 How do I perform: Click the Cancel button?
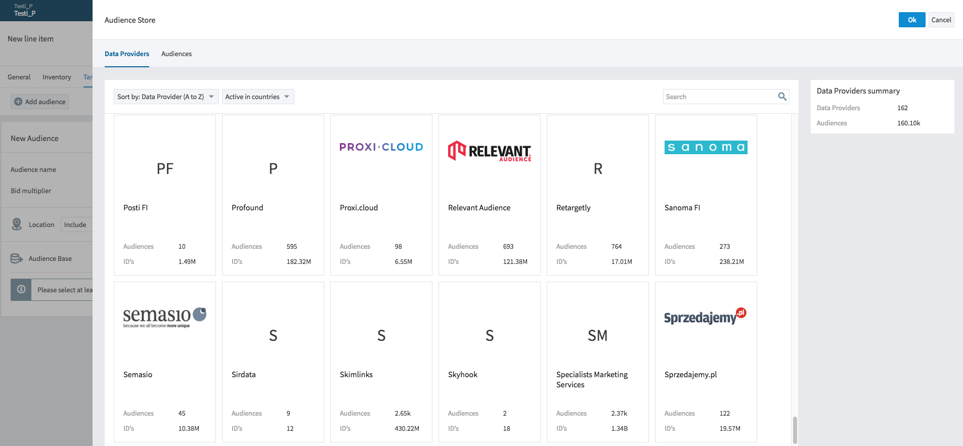pos(941,20)
